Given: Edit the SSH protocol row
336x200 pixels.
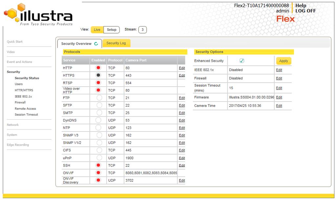Looking at the screenshot, I should [x=182, y=166].
